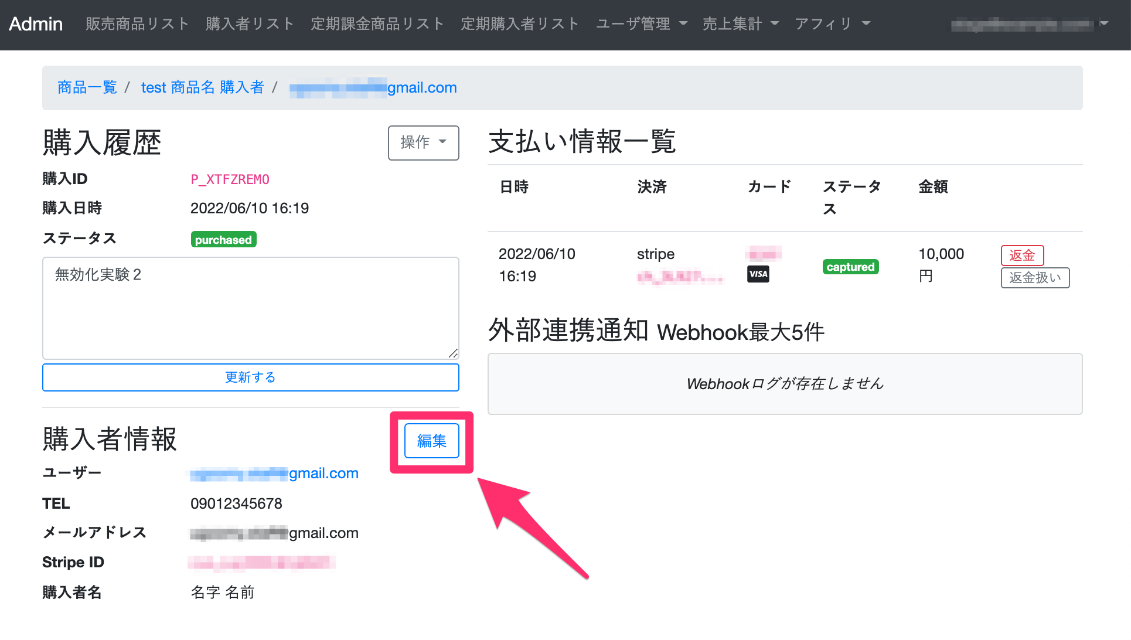Screen dimensions: 1131x640
Task: Open the 操作 dropdown button
Action: [x=423, y=142]
